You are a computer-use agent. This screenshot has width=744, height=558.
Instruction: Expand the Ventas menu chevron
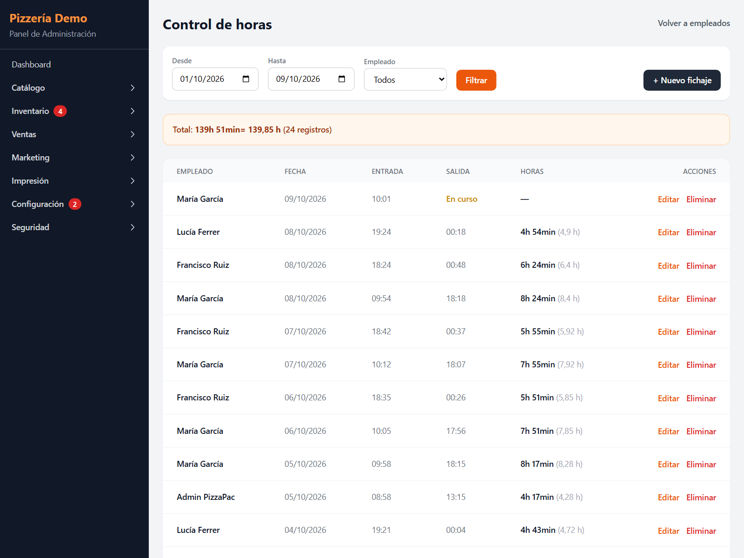[x=133, y=134]
